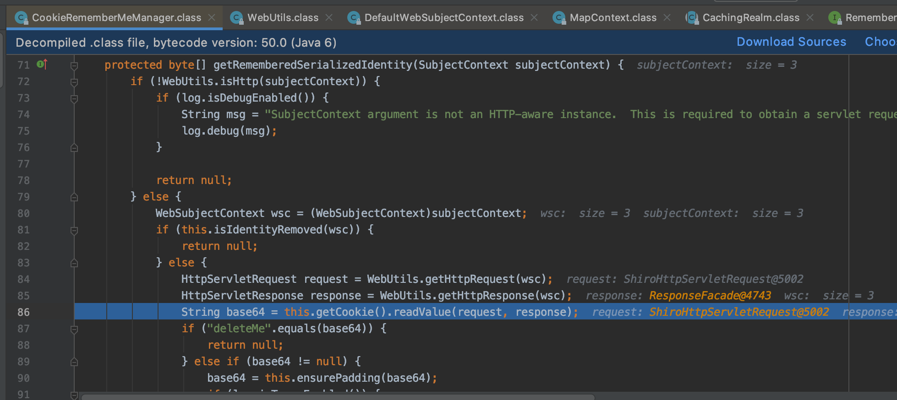Switch to CookieRememberMeManager.class tab
The height and width of the screenshot is (400, 897).
116,18
